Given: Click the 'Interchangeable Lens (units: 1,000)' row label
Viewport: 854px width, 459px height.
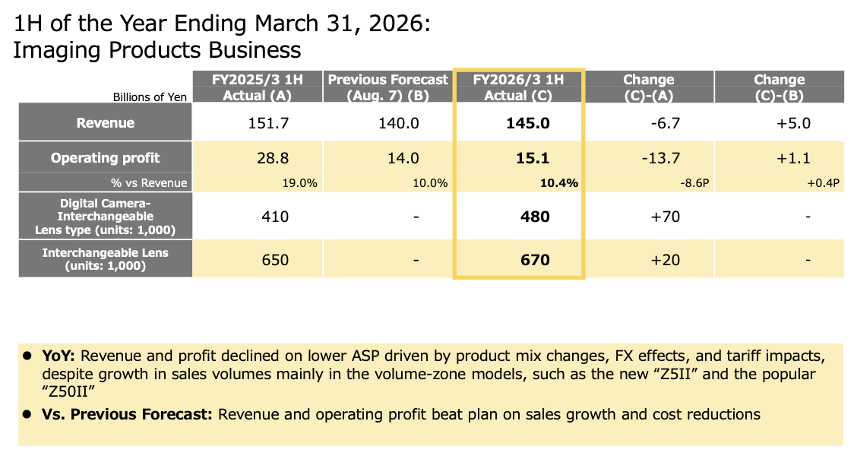Looking at the screenshot, I should pos(105,259).
